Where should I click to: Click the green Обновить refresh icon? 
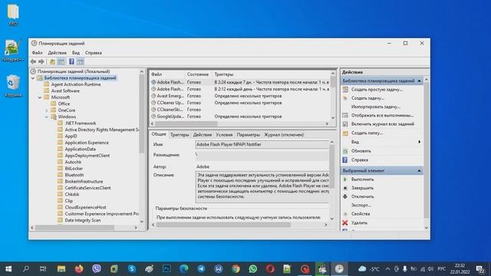[x=345, y=151]
